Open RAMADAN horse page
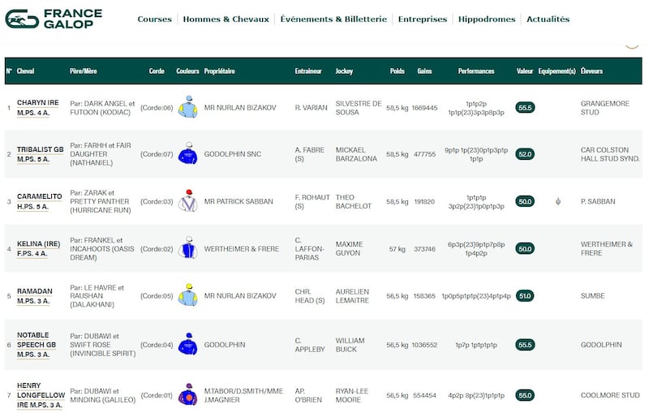This screenshot has height=413, width=649. 35,296
